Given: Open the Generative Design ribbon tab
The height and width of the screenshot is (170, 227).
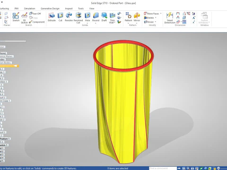Looking at the screenshot, I should (50, 8).
